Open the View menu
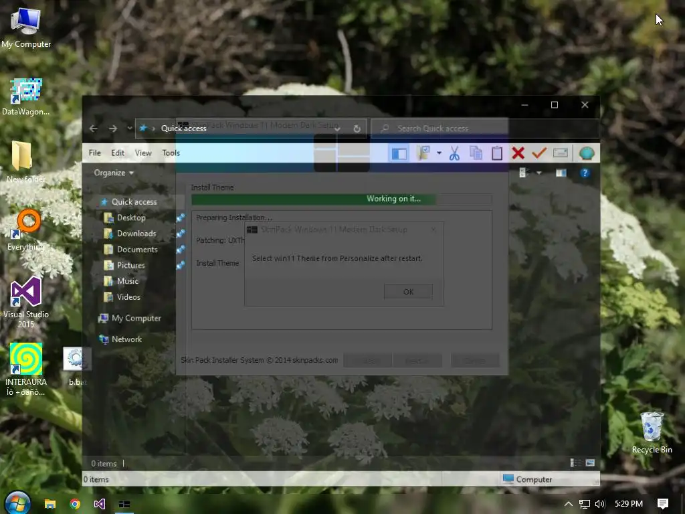The image size is (685, 514). (x=143, y=153)
